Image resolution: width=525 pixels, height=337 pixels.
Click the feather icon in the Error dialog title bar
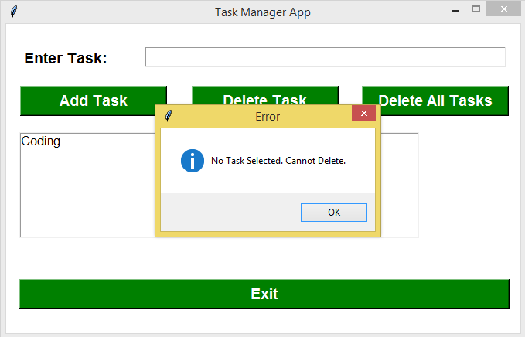pos(169,116)
